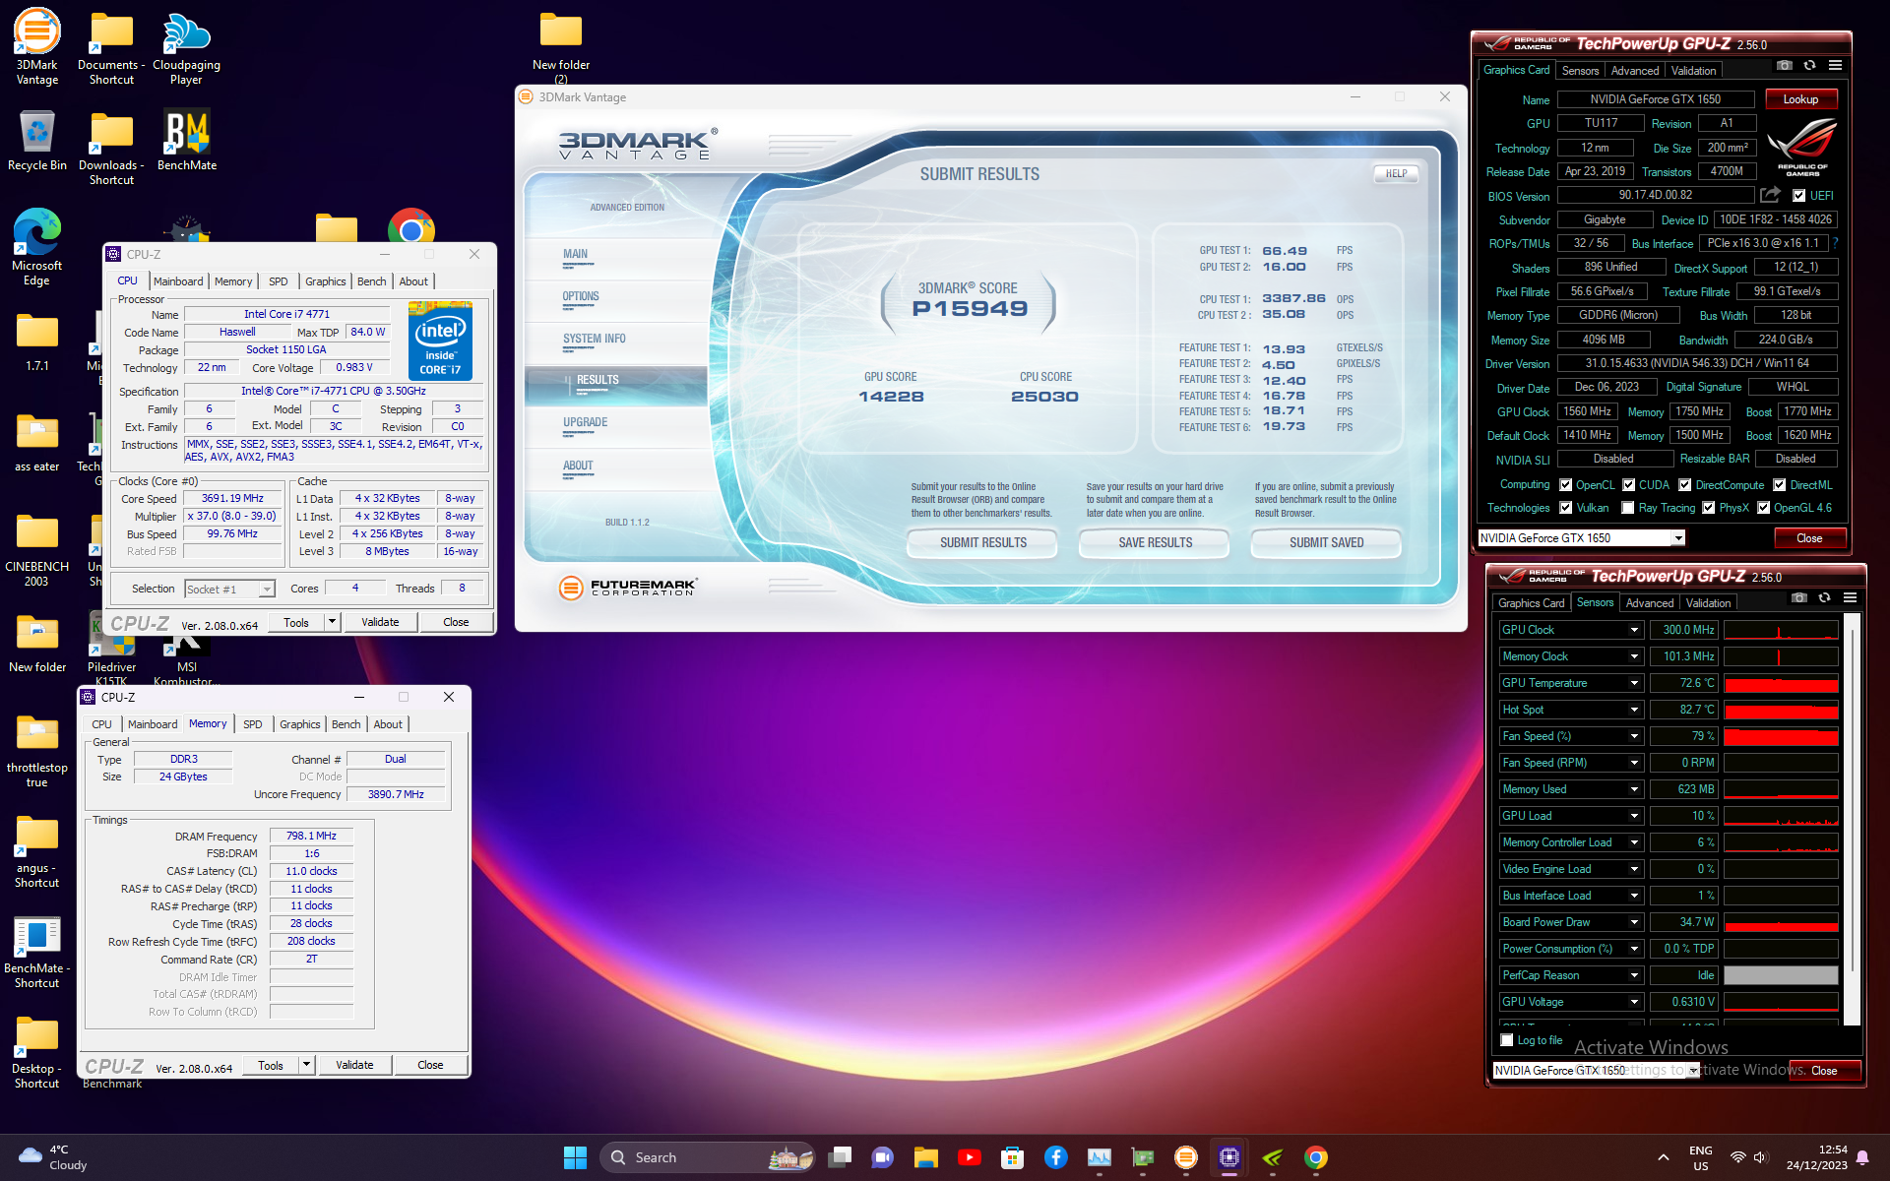Click the Board Power Draw sensor graph
The height and width of the screenshot is (1181, 1890).
[1781, 922]
